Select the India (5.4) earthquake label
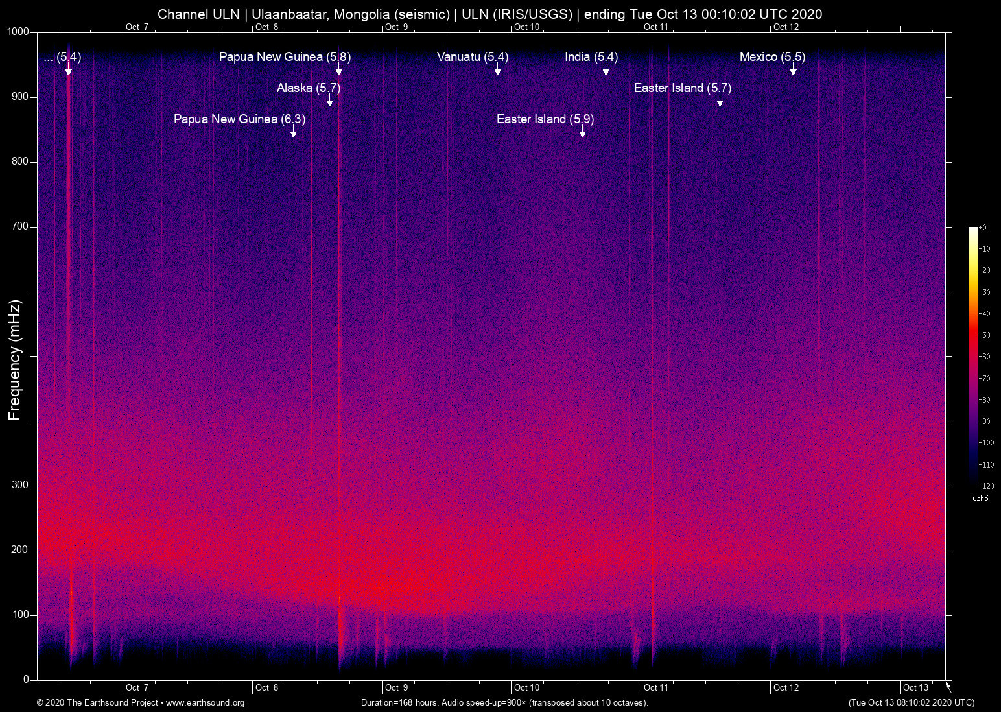Screen dimensions: 1001x712 591,57
